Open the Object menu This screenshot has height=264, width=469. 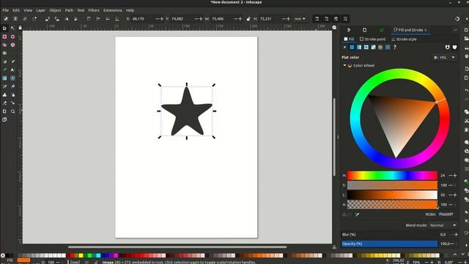point(55,10)
